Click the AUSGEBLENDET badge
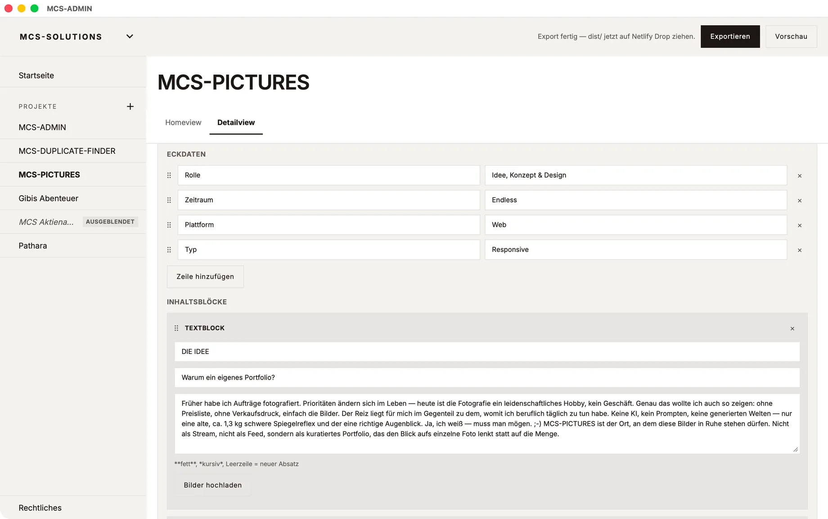 click(x=110, y=222)
